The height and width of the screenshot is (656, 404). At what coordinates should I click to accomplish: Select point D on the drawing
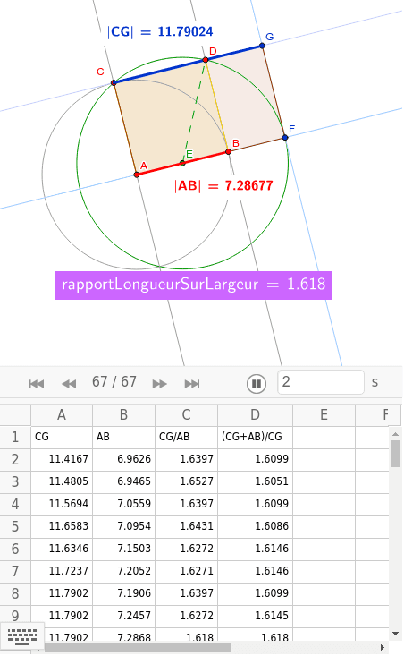point(206,60)
